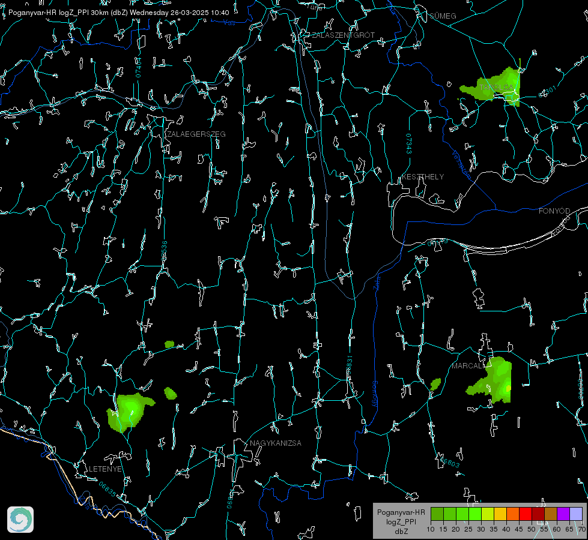Screen dimensions: 588x540
Task: Choose the 45-50 dBZ red swatch
Action: tap(526, 514)
